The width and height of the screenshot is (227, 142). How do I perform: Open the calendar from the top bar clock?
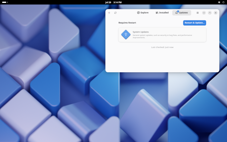point(113,2)
